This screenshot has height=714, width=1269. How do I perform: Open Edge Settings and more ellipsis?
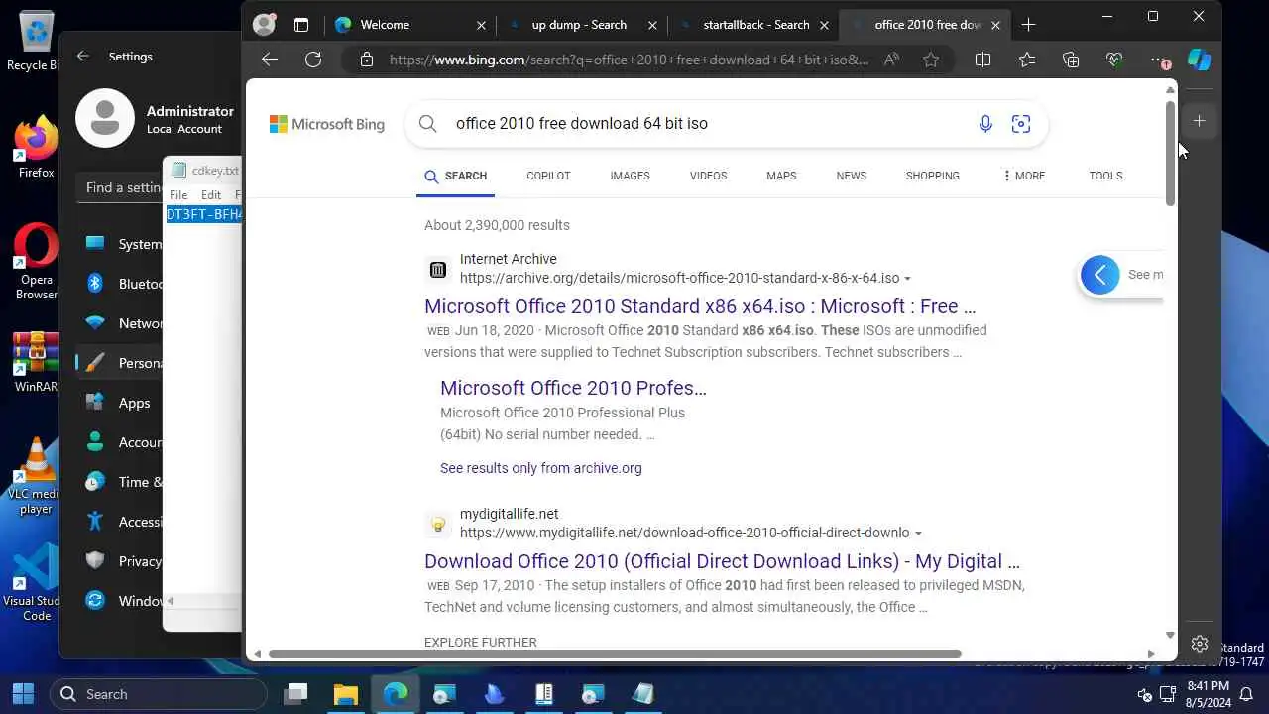tap(1158, 59)
